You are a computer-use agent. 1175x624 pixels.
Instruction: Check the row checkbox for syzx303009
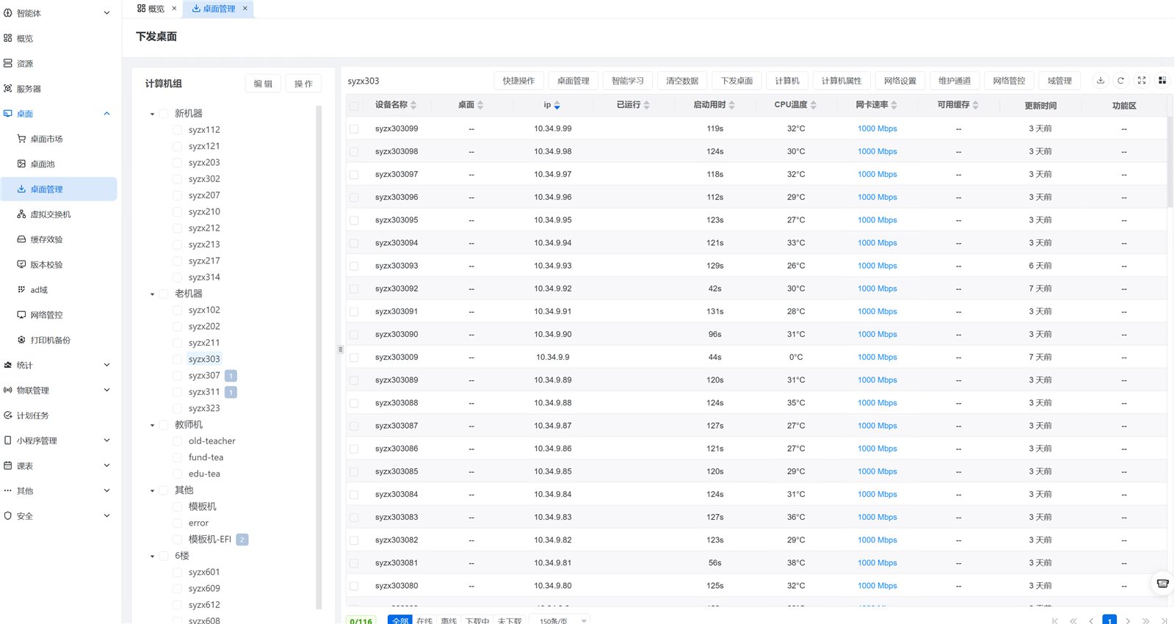tap(354, 358)
